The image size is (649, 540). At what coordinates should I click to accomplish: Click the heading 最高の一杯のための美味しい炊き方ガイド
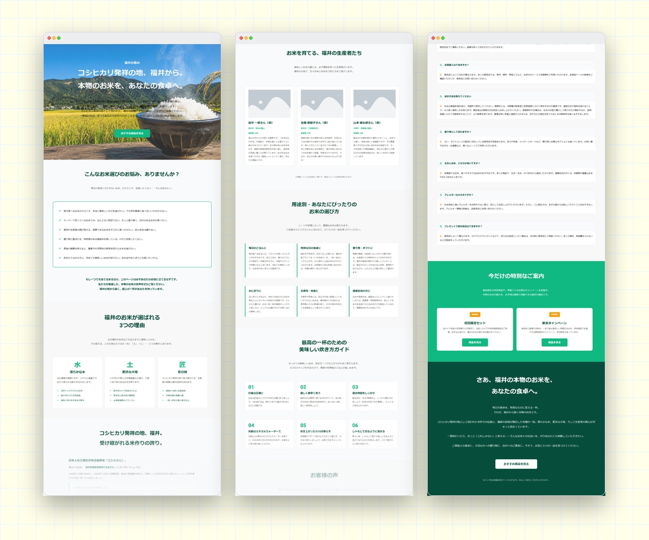click(x=324, y=346)
